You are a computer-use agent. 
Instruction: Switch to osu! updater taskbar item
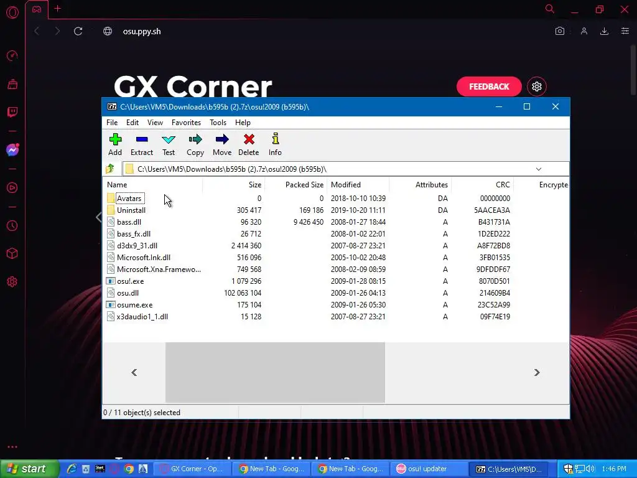click(429, 469)
